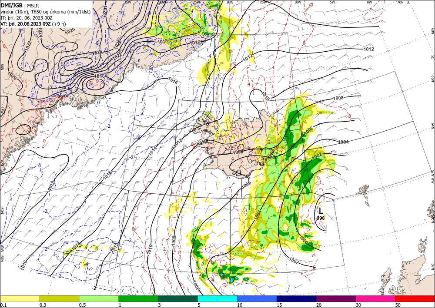Click the legend value '0.3'
The width and height of the screenshot is (435, 308).
(x=43, y=305)
